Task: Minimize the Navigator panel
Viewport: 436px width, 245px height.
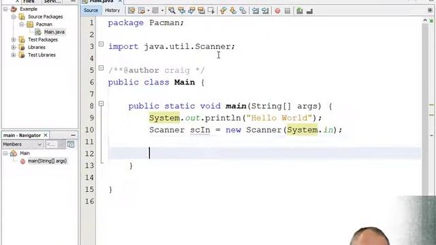Action: click(x=73, y=135)
